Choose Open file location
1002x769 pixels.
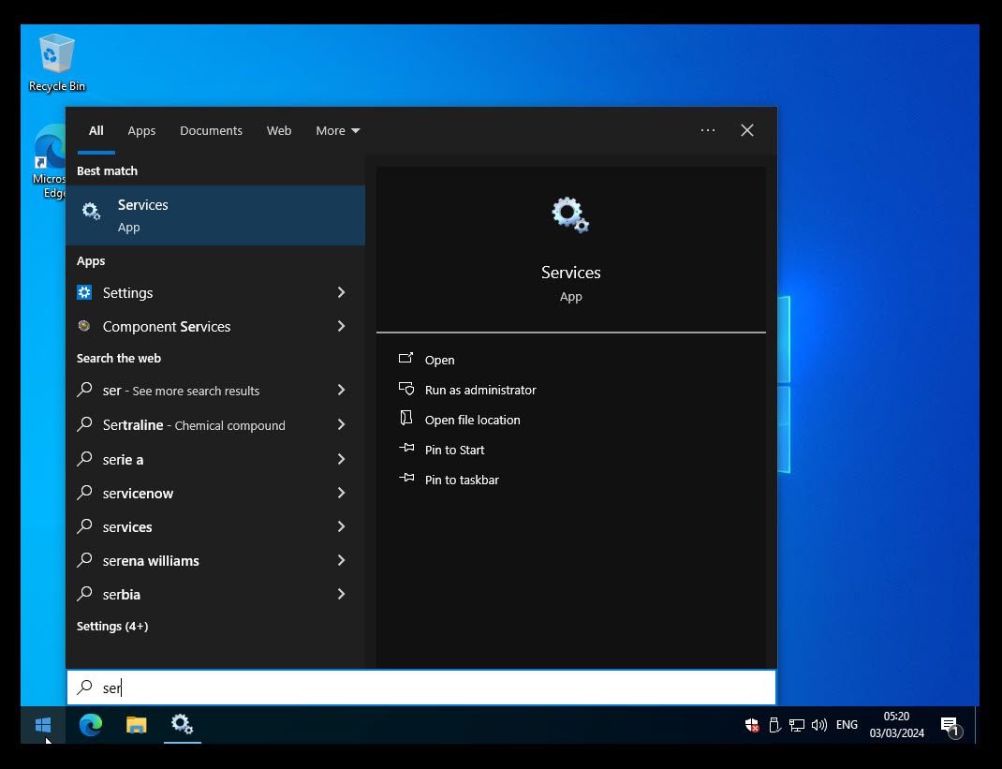pyautogui.click(x=472, y=420)
